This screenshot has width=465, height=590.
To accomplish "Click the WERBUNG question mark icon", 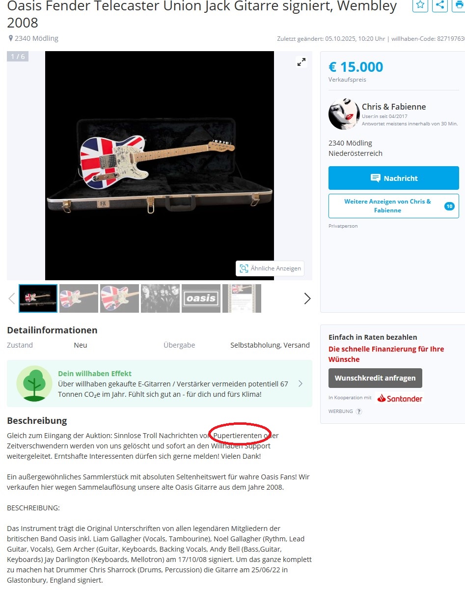I will [x=359, y=412].
